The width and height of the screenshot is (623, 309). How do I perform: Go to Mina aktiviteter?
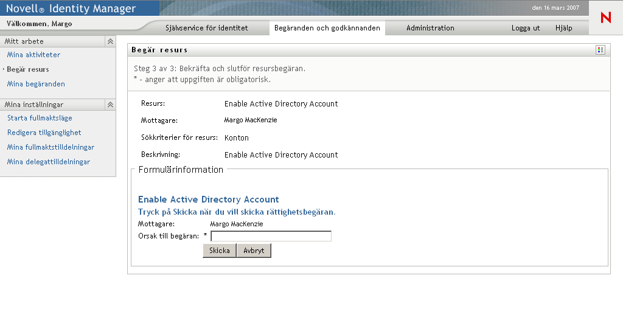(33, 55)
